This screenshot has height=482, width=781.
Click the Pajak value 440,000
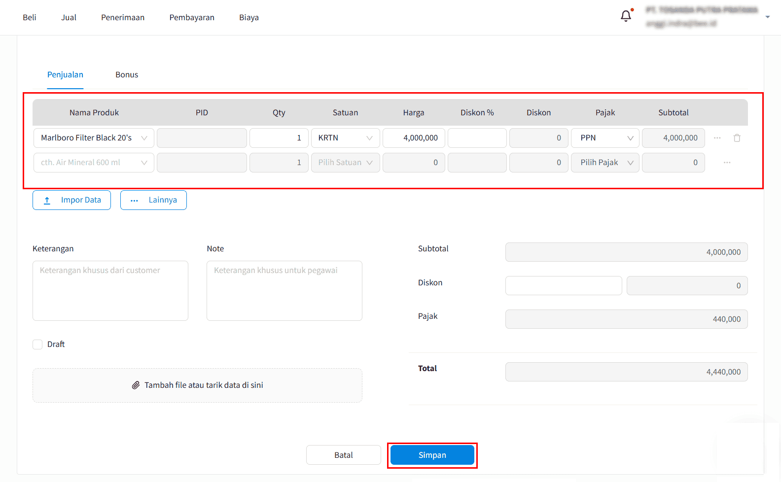(626, 319)
